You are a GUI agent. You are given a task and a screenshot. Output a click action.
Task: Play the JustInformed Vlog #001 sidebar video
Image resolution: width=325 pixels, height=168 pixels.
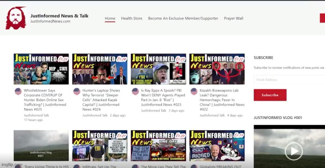[294, 151]
